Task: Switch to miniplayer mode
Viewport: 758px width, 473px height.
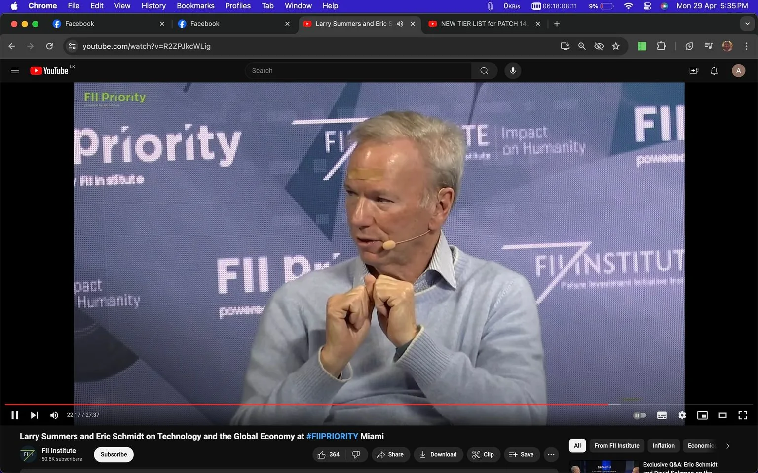Action: click(x=702, y=415)
